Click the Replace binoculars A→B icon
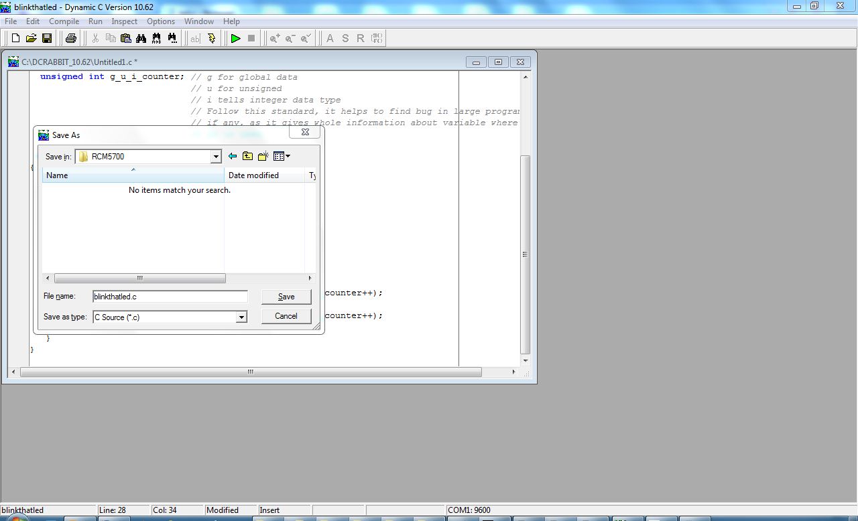This screenshot has width=858, height=521. [157, 38]
